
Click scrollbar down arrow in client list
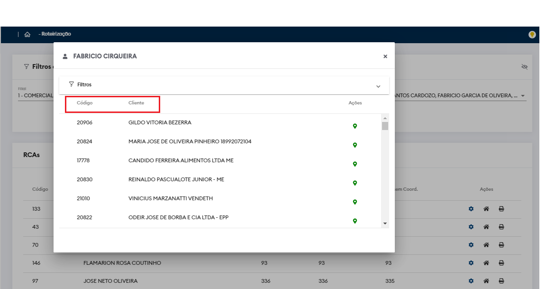pyautogui.click(x=385, y=223)
